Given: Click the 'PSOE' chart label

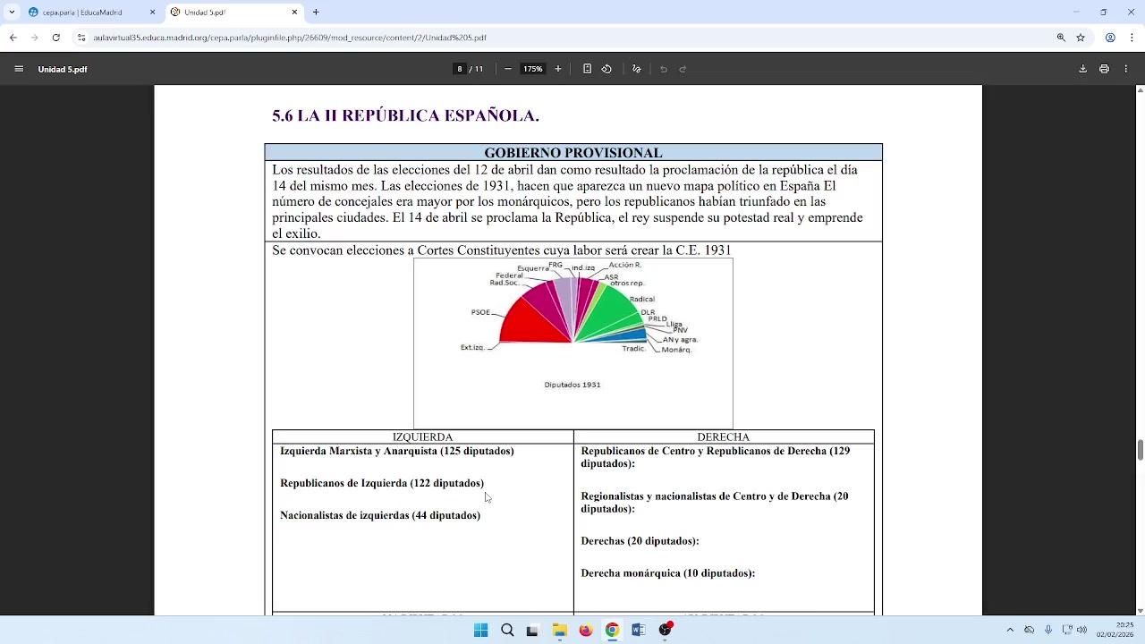Looking at the screenshot, I should point(480,312).
